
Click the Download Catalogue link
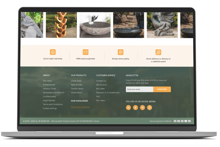tap(80, 107)
